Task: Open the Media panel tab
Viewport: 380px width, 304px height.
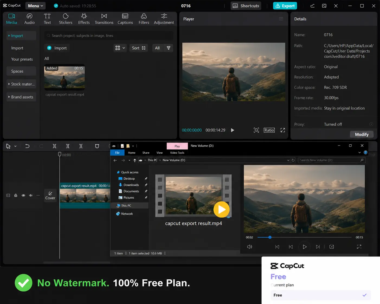Action: click(x=12, y=19)
